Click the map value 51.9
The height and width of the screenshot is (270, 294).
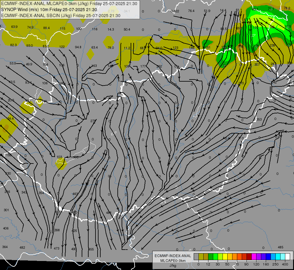207,11
